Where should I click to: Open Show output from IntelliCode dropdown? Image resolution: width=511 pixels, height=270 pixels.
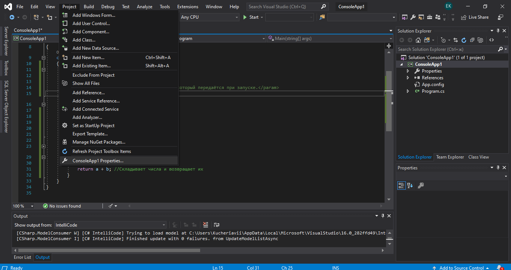point(110,225)
